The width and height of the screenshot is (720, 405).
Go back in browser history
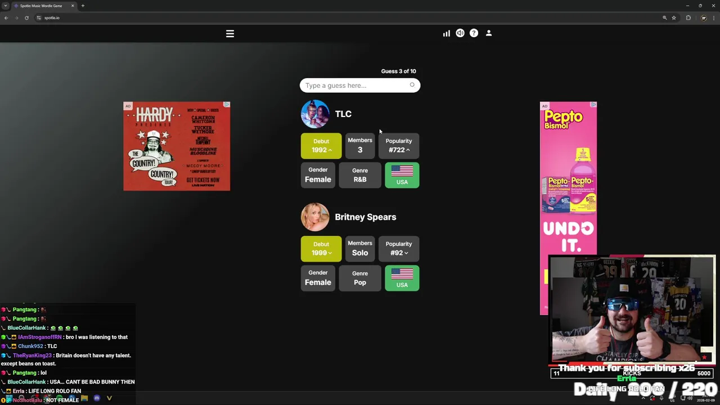pyautogui.click(x=6, y=18)
